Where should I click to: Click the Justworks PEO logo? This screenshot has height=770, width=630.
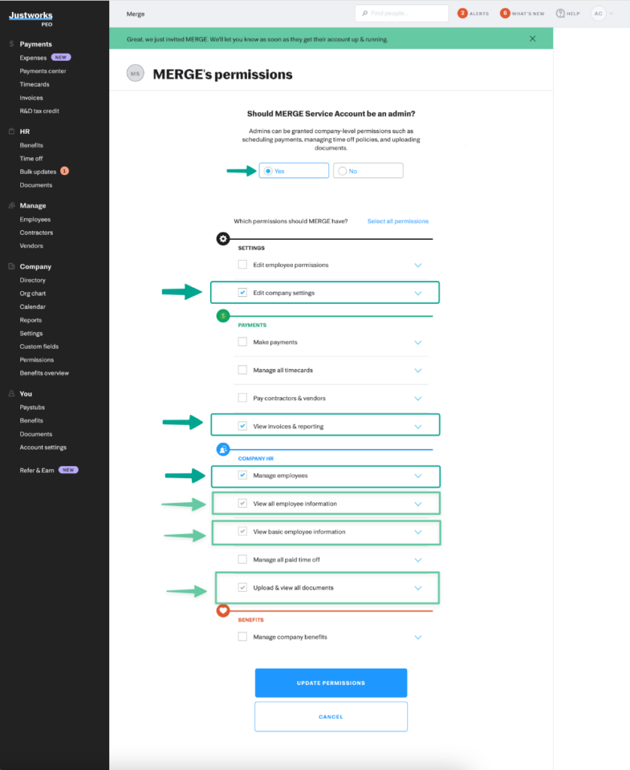click(31, 18)
